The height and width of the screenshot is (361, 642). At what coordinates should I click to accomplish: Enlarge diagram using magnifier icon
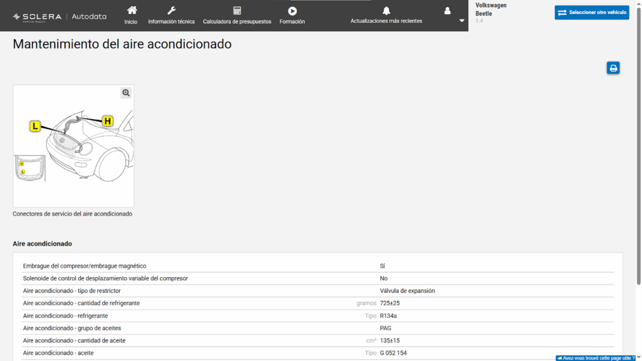[x=126, y=93]
